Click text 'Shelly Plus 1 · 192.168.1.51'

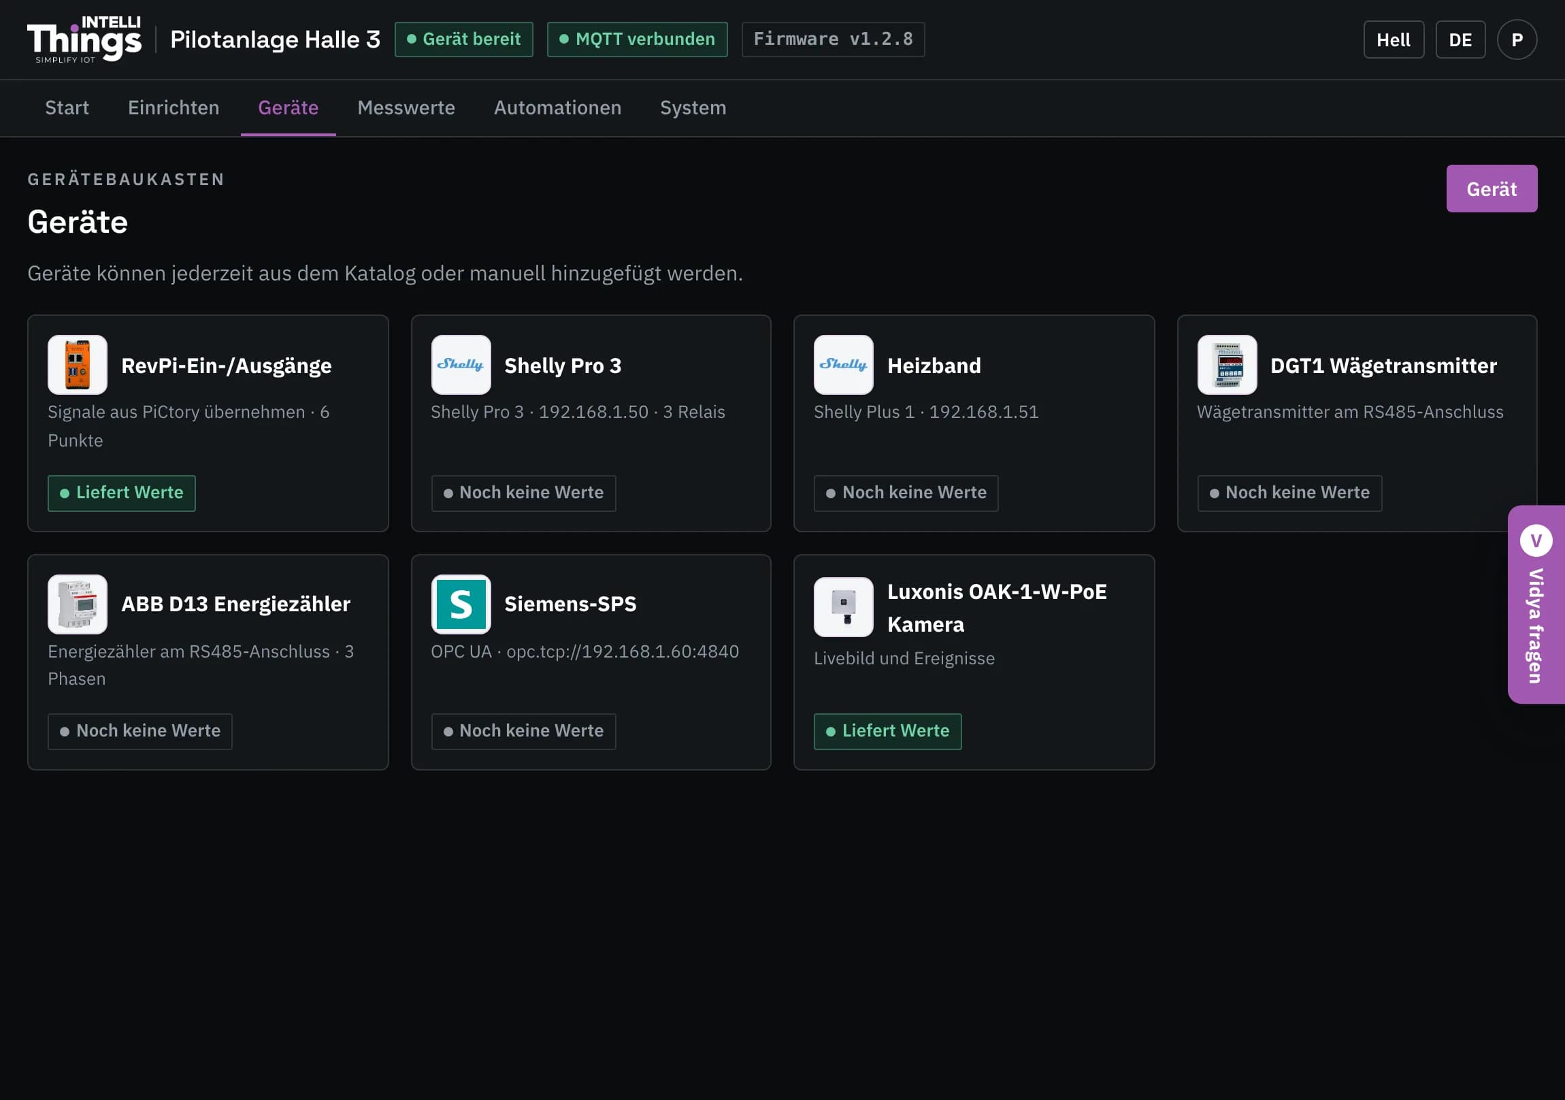tap(926, 412)
